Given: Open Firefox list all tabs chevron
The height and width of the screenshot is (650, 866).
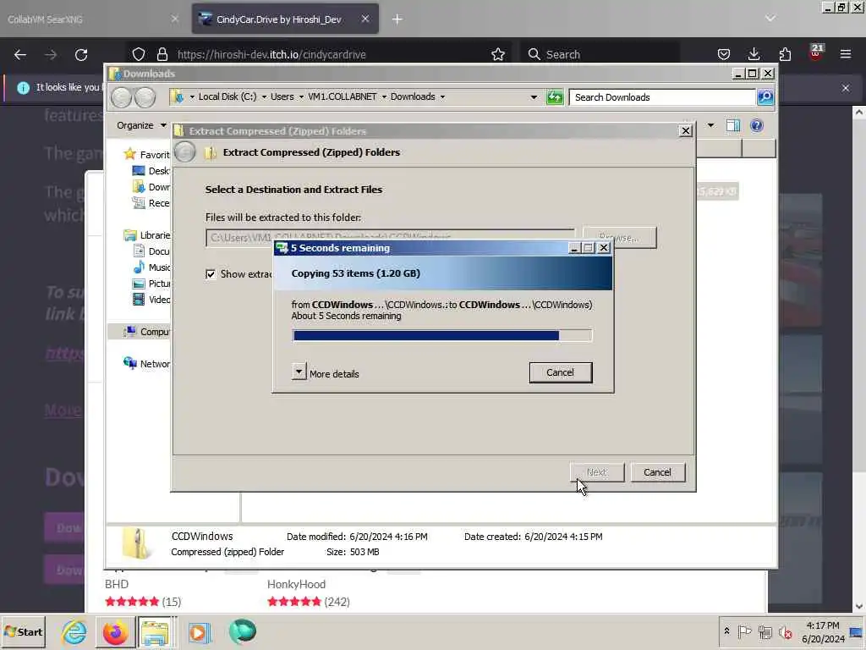Looking at the screenshot, I should click(x=770, y=19).
